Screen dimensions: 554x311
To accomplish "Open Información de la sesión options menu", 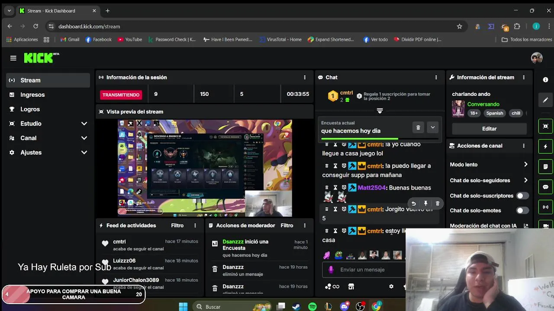I will [x=305, y=77].
